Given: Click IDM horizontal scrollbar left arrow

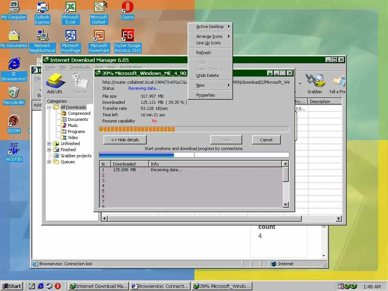Looking at the screenshot, I should click(105, 219).
